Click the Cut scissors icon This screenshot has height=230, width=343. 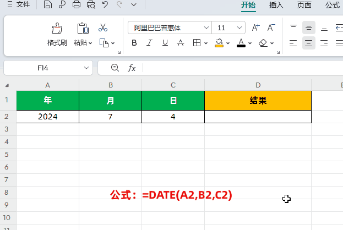(103, 28)
